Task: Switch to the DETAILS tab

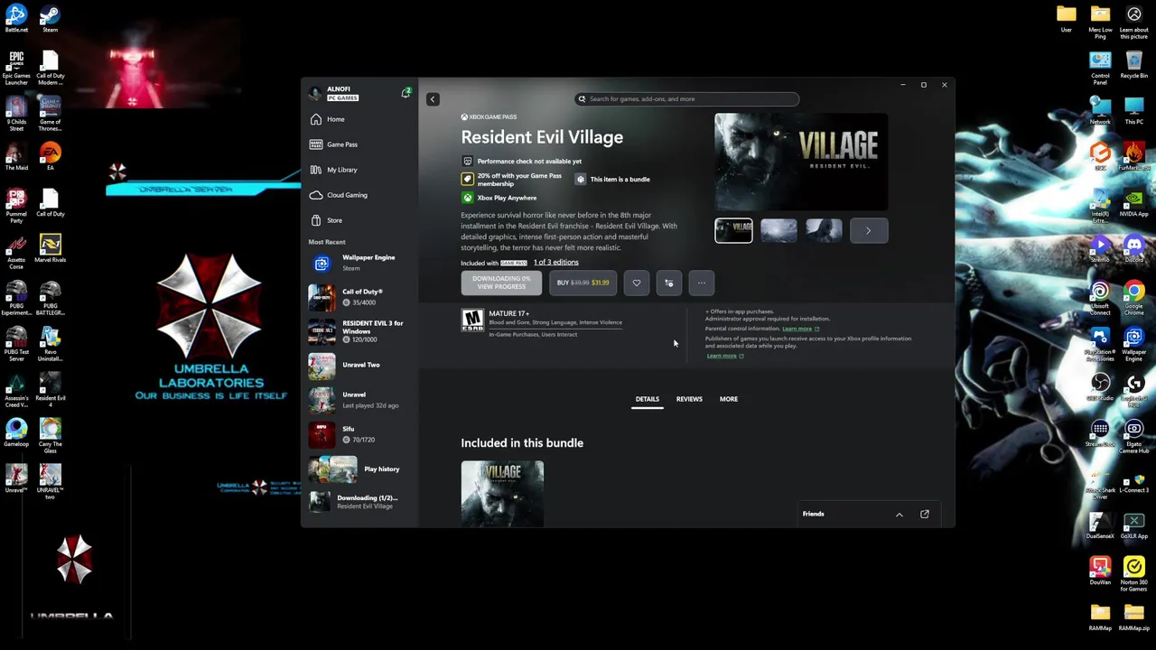Action: coord(647,399)
